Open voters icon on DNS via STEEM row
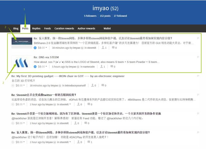The width and height of the screenshot is (206, 149). pyautogui.click(x=102, y=67)
